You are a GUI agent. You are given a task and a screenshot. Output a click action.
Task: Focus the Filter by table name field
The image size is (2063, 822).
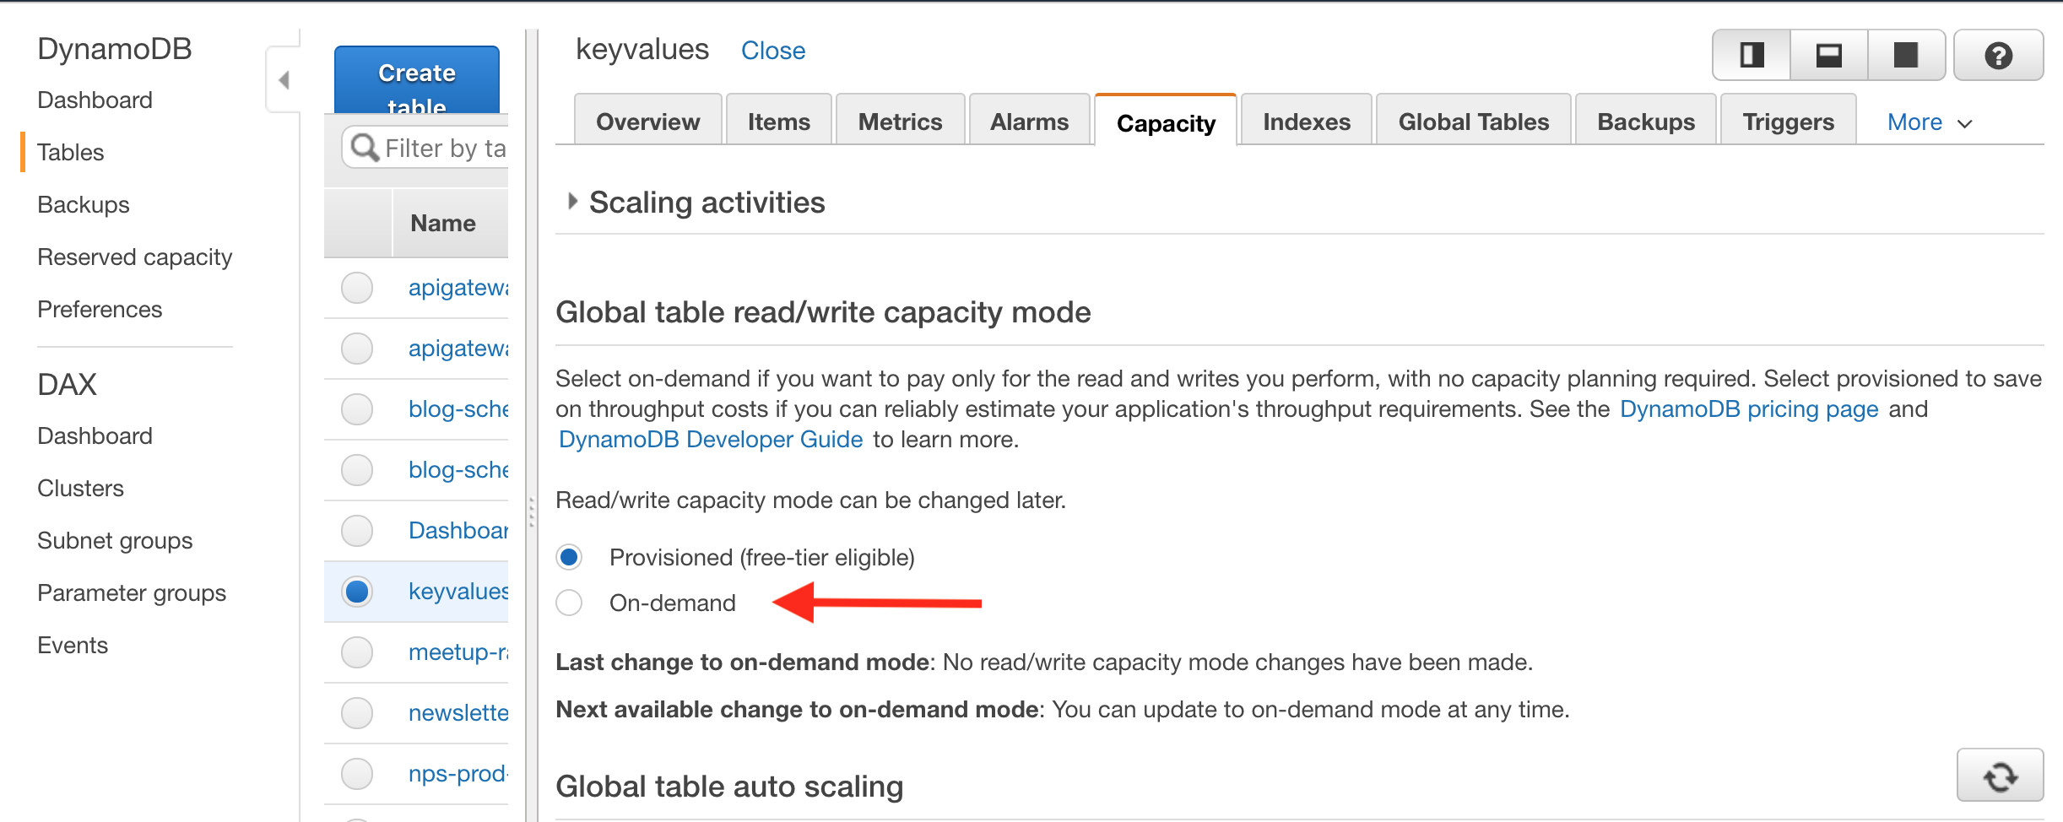[x=425, y=148]
